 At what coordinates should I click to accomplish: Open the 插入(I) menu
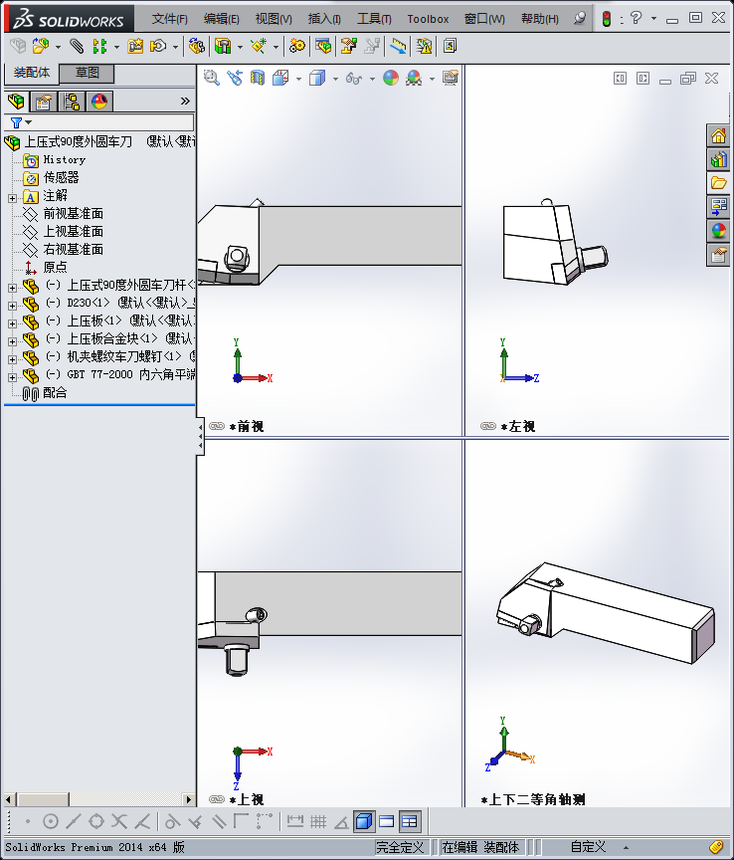pyautogui.click(x=324, y=19)
